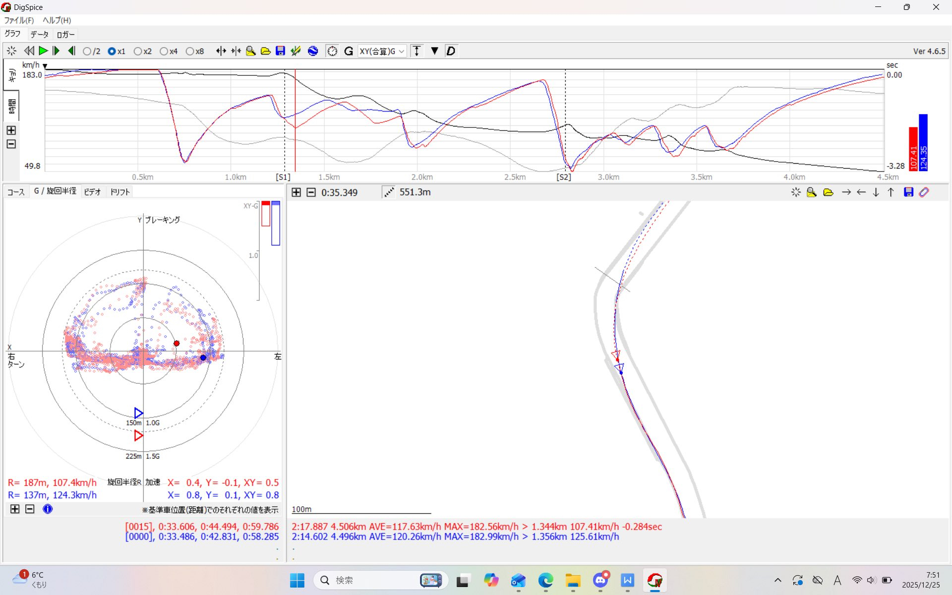Click the blue globe map icon

click(313, 51)
